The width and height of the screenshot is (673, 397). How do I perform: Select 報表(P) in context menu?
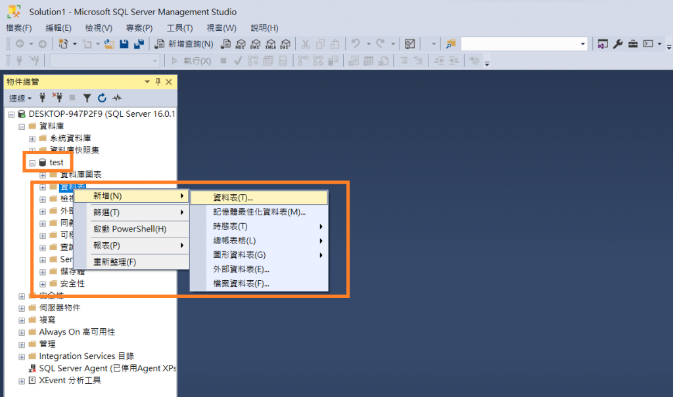[x=131, y=245]
